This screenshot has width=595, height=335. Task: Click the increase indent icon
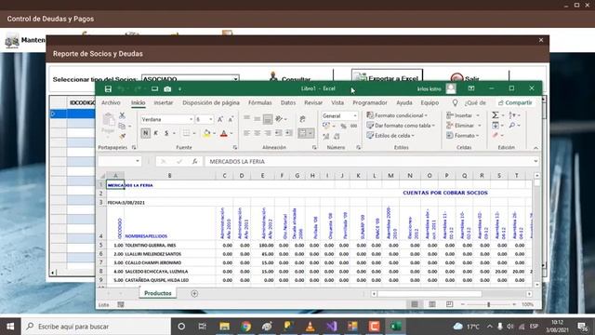coord(289,133)
